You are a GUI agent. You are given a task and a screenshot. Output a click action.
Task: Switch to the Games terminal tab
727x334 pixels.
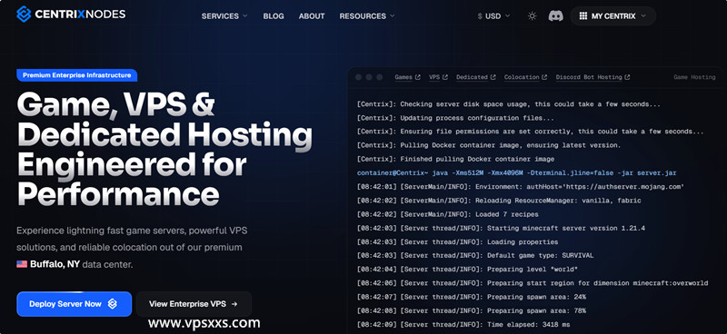[x=407, y=77]
